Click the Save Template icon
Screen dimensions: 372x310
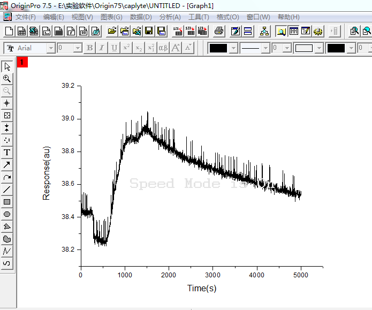(x=161, y=31)
